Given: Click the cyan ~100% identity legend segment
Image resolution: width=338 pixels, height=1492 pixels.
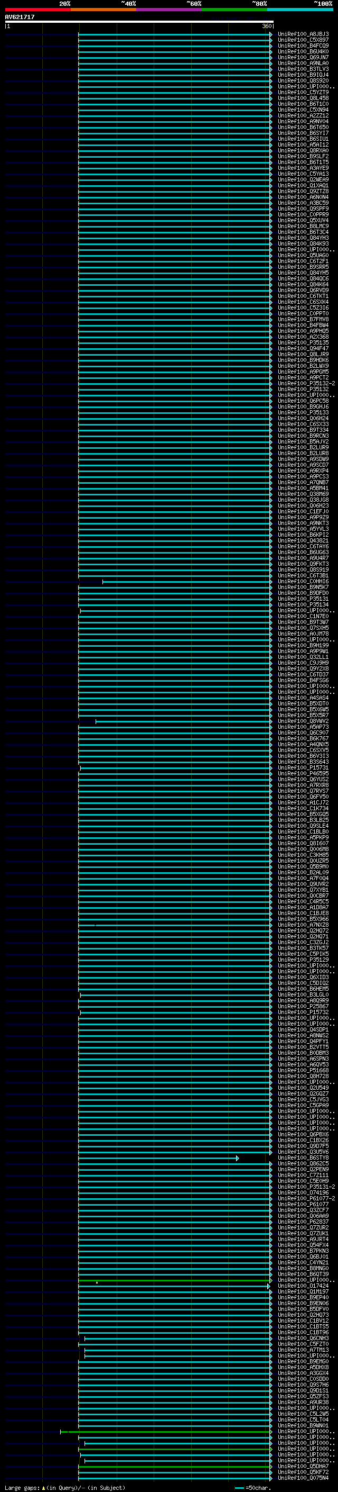Looking at the screenshot, I should pyautogui.click(x=300, y=10).
